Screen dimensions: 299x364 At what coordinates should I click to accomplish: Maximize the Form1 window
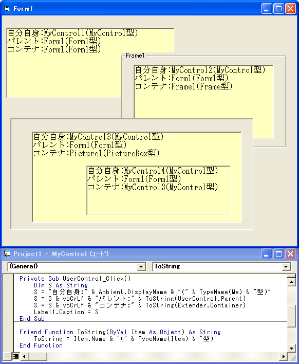[x=278, y=9]
